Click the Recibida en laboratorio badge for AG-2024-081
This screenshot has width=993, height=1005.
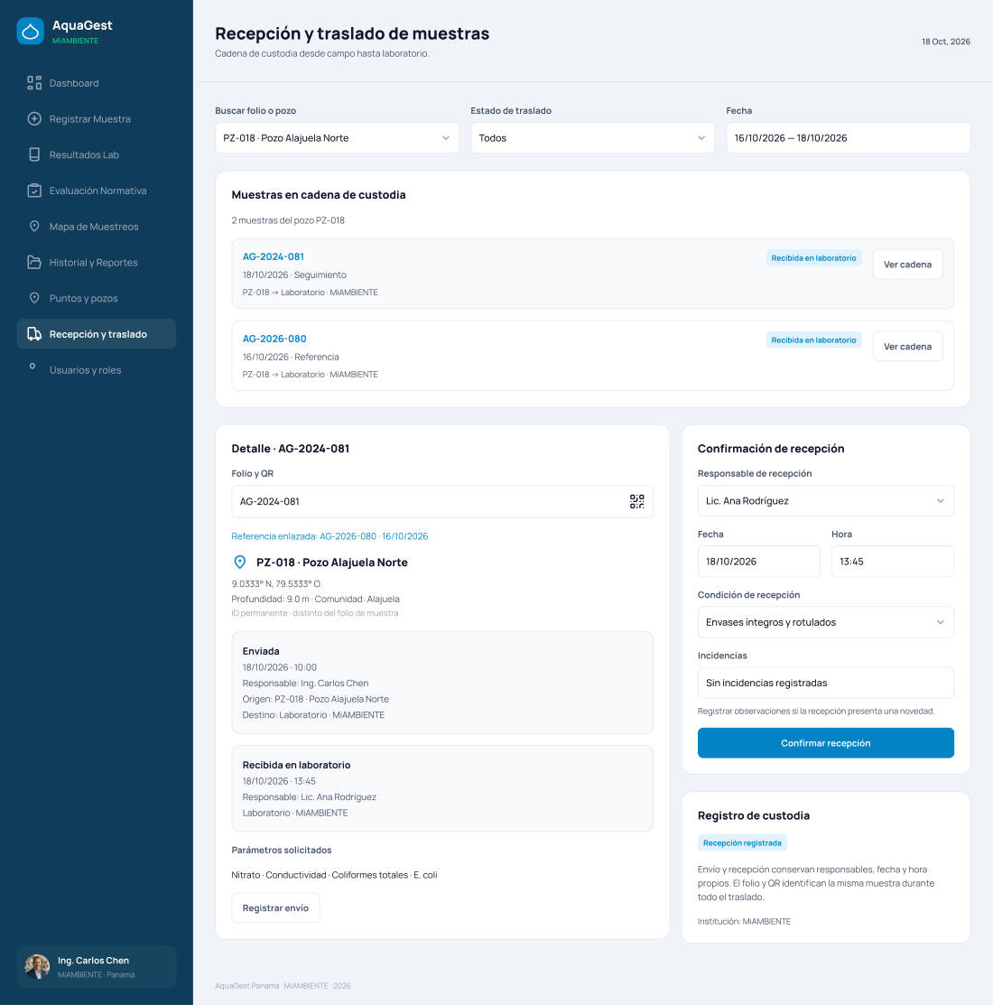point(813,257)
